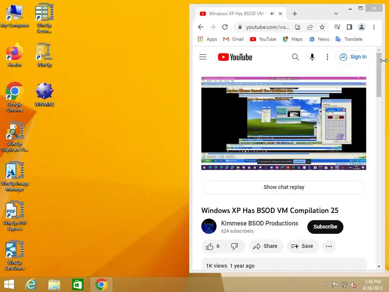Open the Chrome profile avatar
Image resolution: width=389 pixels, height=292 pixels.
point(362,27)
